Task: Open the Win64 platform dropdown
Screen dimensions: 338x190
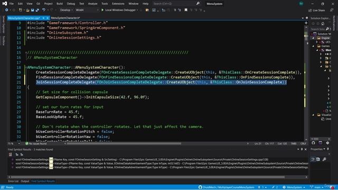Action: point(87,10)
